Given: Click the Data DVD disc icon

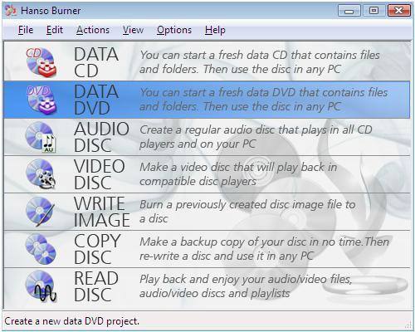Looking at the screenshot, I should click(x=41, y=100).
